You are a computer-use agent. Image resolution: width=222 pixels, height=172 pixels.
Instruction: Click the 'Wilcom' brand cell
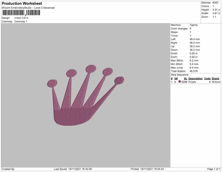tap(216, 82)
